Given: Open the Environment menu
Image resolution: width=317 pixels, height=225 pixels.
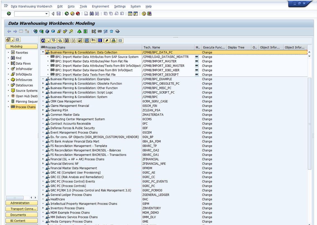Looking at the screenshot, I should click(x=100, y=6).
